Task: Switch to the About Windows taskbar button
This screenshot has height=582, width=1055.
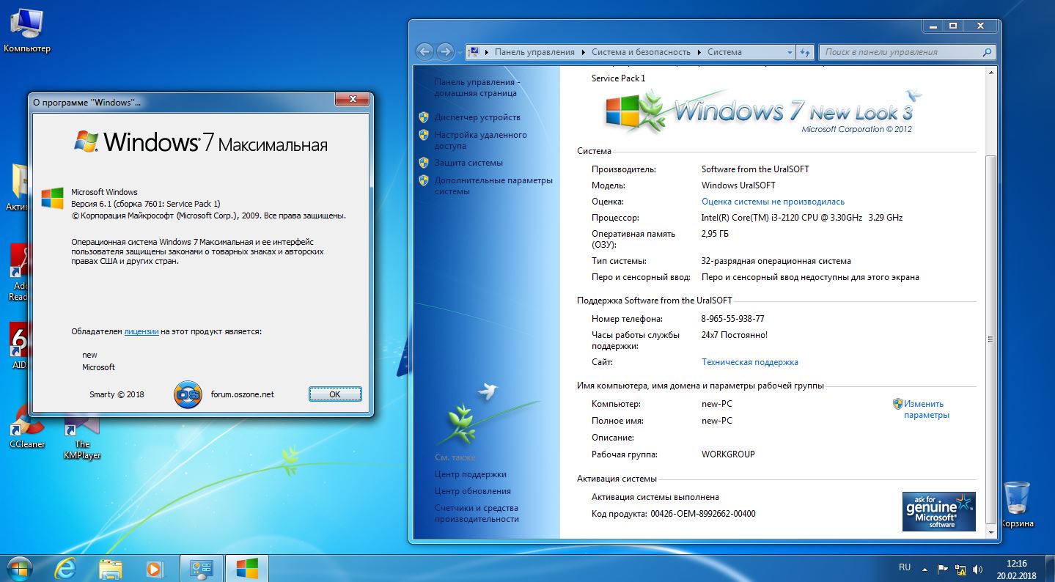Action: pyautogui.click(x=247, y=567)
